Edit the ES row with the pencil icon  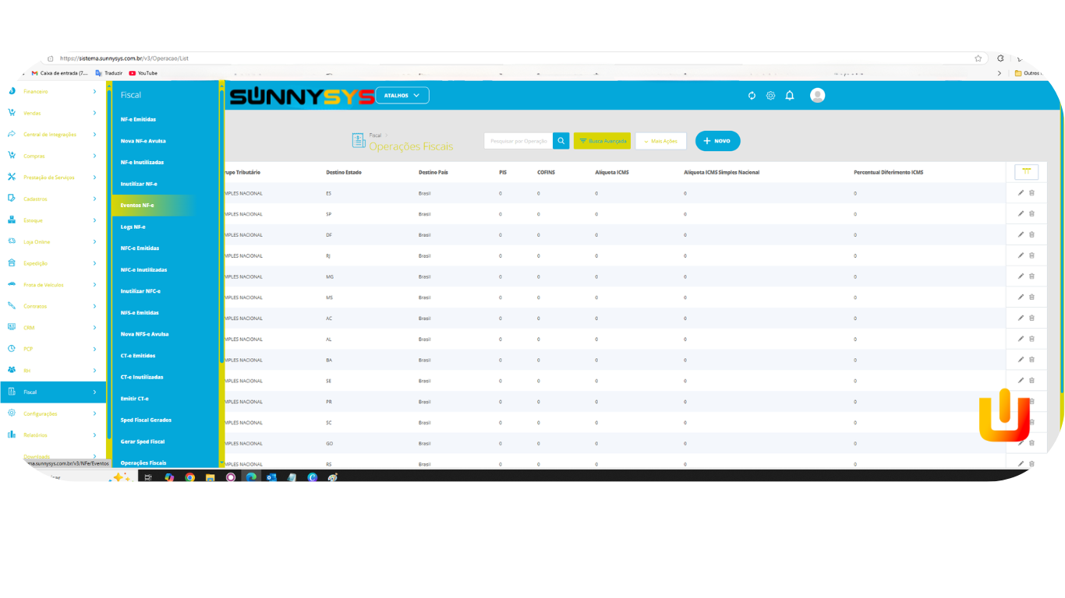pos(1021,192)
